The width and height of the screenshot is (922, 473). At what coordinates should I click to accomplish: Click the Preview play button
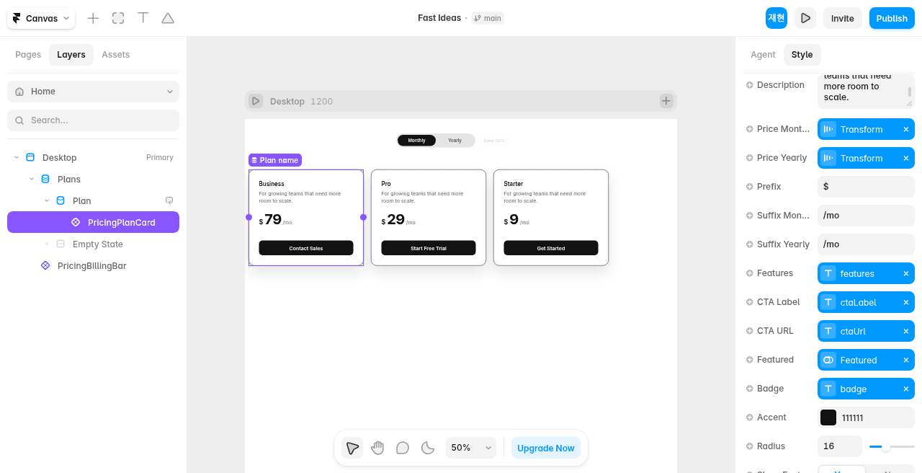[805, 18]
